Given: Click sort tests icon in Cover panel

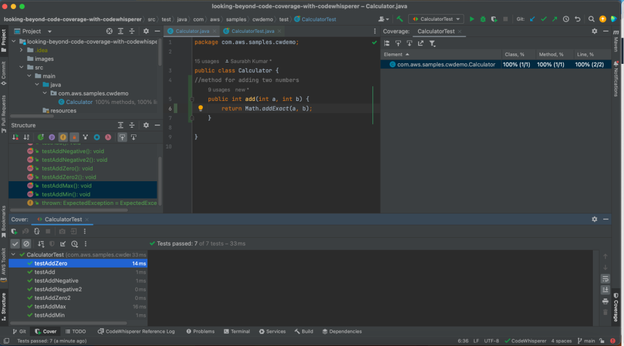Looking at the screenshot, I should click(x=41, y=244).
